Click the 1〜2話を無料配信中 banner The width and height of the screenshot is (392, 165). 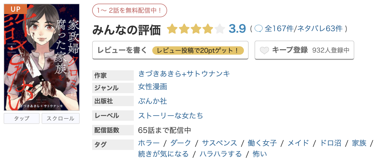(x=129, y=10)
